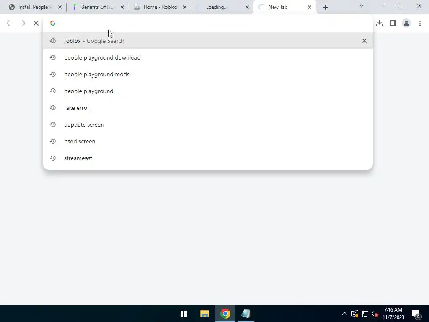This screenshot has height=322, width=429.
Task: Select the New Tab tab
Action: [x=284, y=7]
